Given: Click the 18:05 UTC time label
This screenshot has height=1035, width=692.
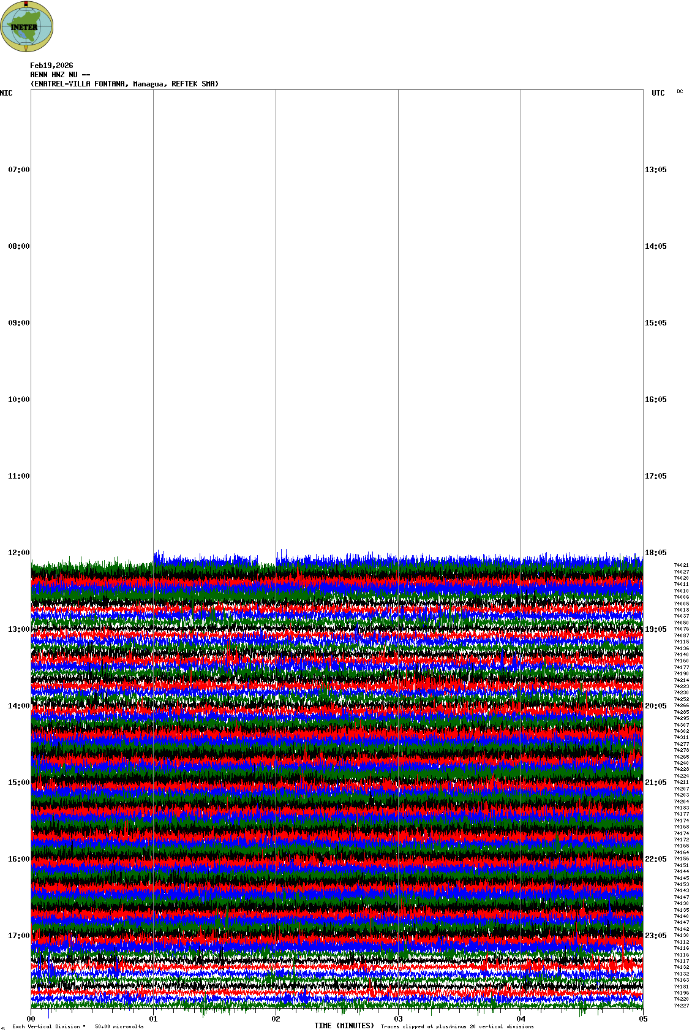Looking at the screenshot, I should click(x=655, y=553).
